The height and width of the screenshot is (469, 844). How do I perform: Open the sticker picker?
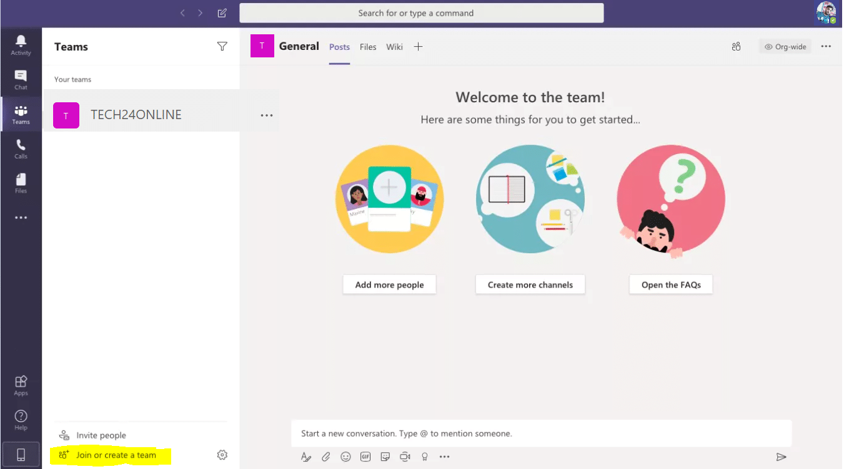click(385, 457)
